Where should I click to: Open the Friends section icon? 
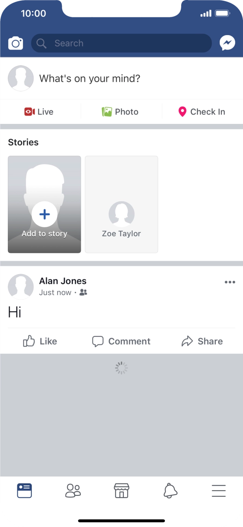coord(73,490)
